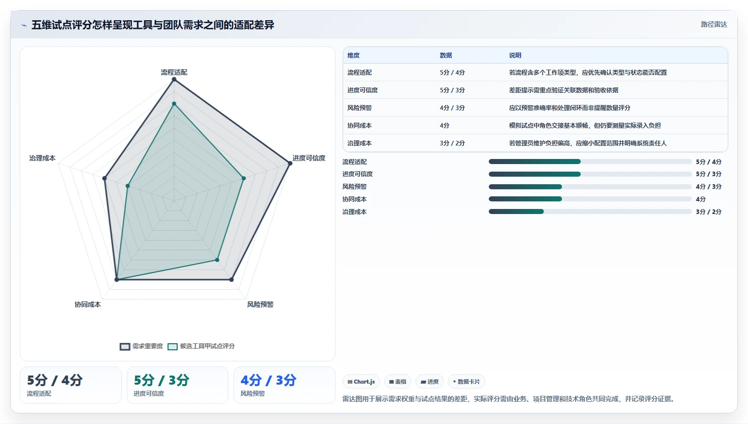Click the note starting with 若流程含多个工作项类型

[588, 73]
